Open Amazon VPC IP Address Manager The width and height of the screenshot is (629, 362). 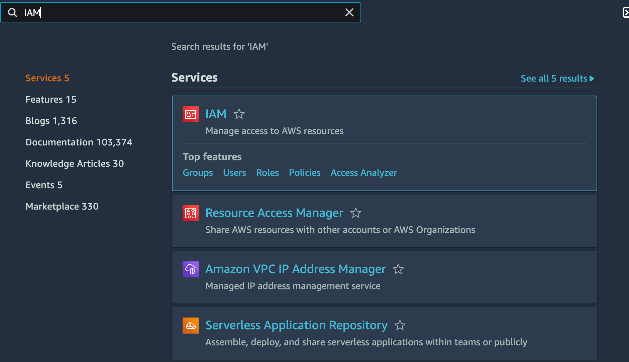click(x=296, y=269)
